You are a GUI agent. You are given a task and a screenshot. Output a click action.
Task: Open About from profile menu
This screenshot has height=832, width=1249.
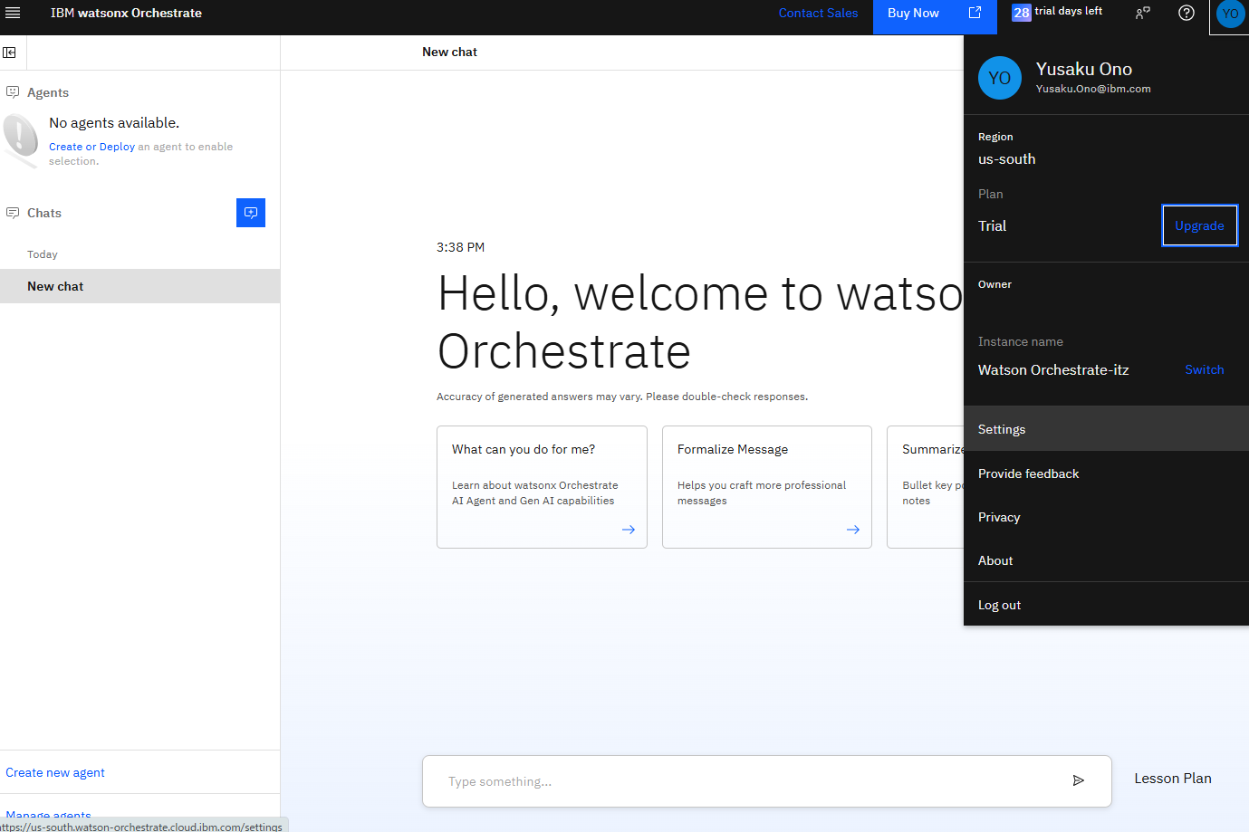tap(1106, 560)
